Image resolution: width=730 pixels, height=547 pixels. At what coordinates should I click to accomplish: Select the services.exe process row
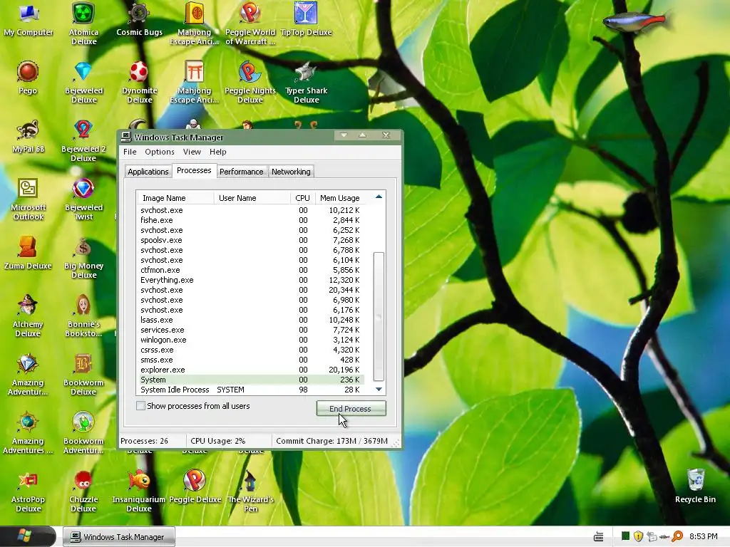tap(252, 330)
